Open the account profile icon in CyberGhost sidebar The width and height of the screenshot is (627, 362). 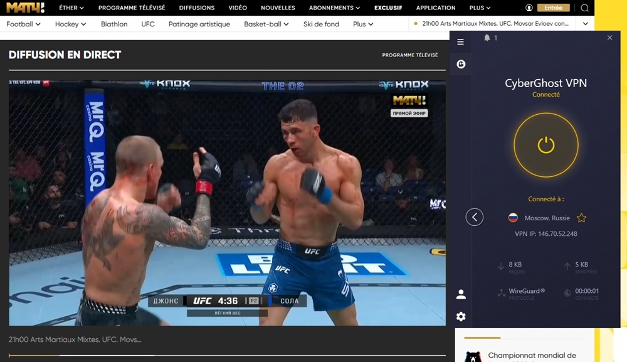(x=461, y=293)
